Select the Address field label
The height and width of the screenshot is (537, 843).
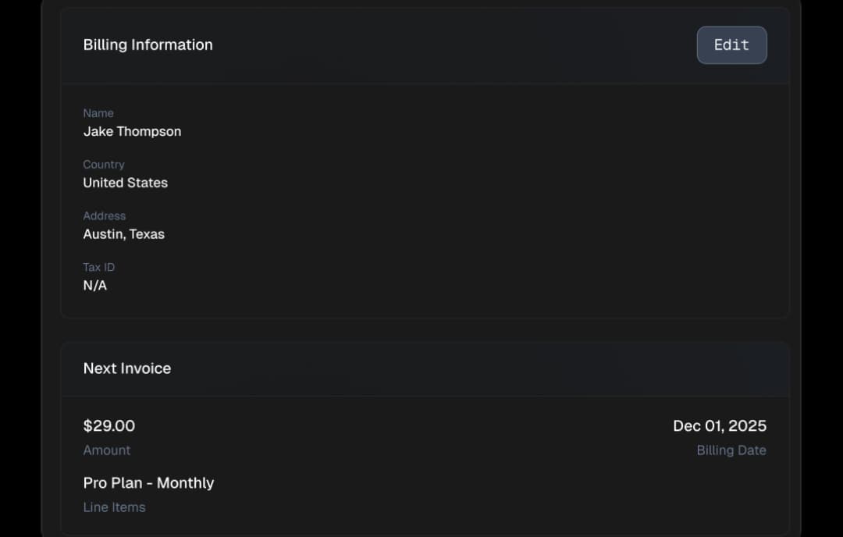(105, 216)
